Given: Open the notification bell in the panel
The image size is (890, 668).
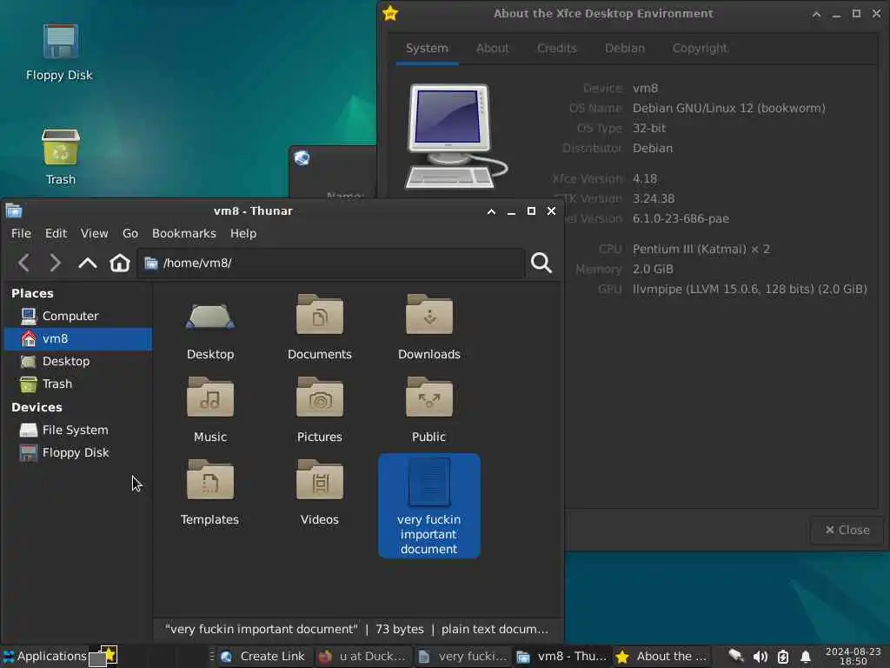Looking at the screenshot, I should [806, 657].
